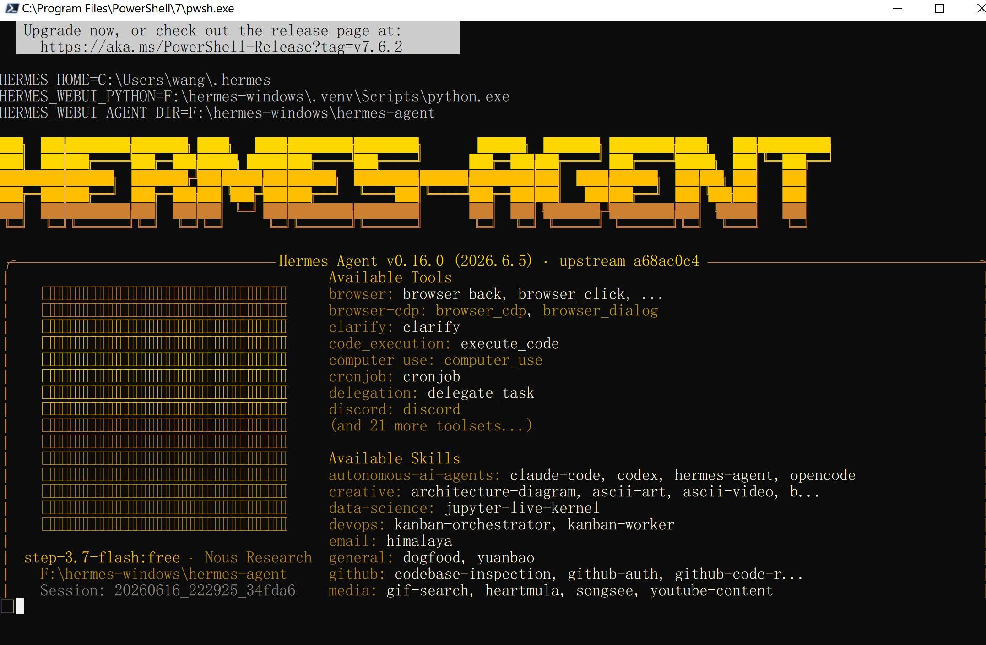The height and width of the screenshot is (645, 986).
Task: Click the 'codebase-inspection' skill name
Action: point(472,574)
